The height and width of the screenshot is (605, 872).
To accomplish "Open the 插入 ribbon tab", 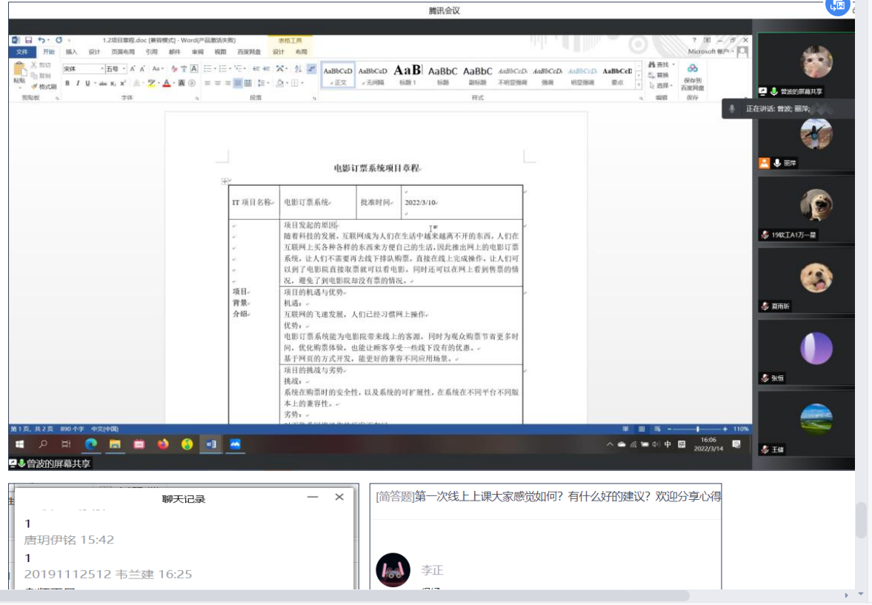I will (71, 52).
